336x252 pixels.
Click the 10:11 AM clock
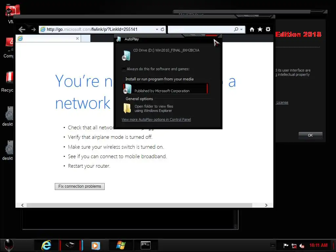pyautogui.click(x=318, y=245)
